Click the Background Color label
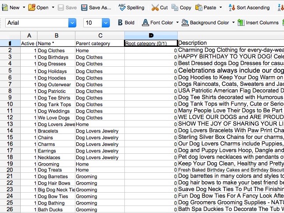This screenshot has height=213, width=284. [x=209, y=23]
